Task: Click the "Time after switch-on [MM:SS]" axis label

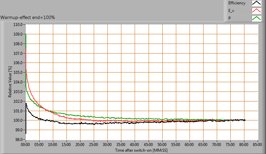Action: click(142, 150)
